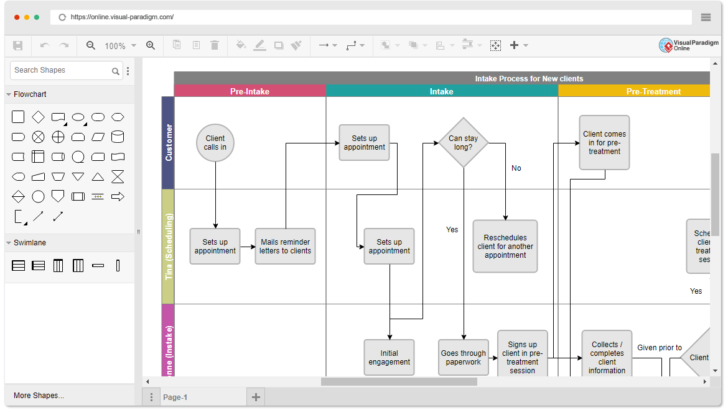Click the Save diskette icon
The image size is (728, 413).
[x=17, y=45]
